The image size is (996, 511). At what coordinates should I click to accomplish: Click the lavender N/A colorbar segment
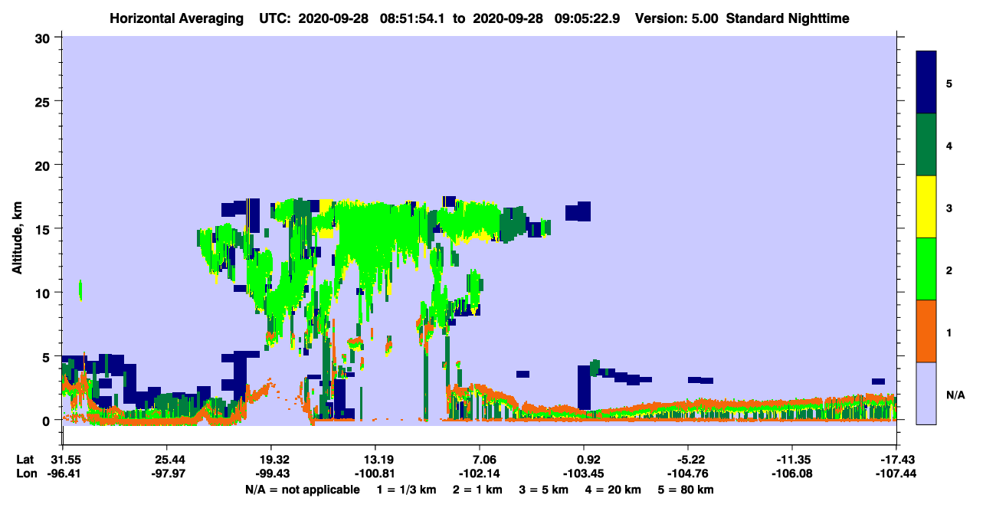click(x=926, y=393)
